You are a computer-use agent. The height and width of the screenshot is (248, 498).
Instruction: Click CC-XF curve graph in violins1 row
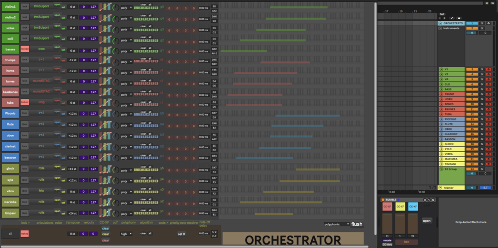pyautogui.click(x=105, y=7)
